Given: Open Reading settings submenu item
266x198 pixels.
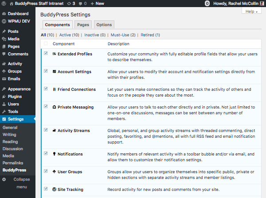Looking at the screenshot, I should (x=10, y=142).
